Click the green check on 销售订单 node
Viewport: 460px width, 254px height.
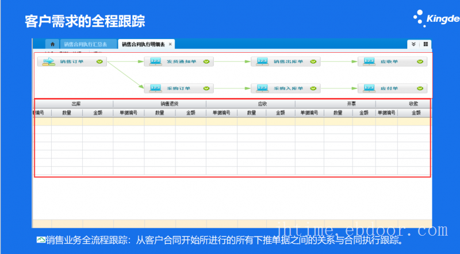coord(99,61)
